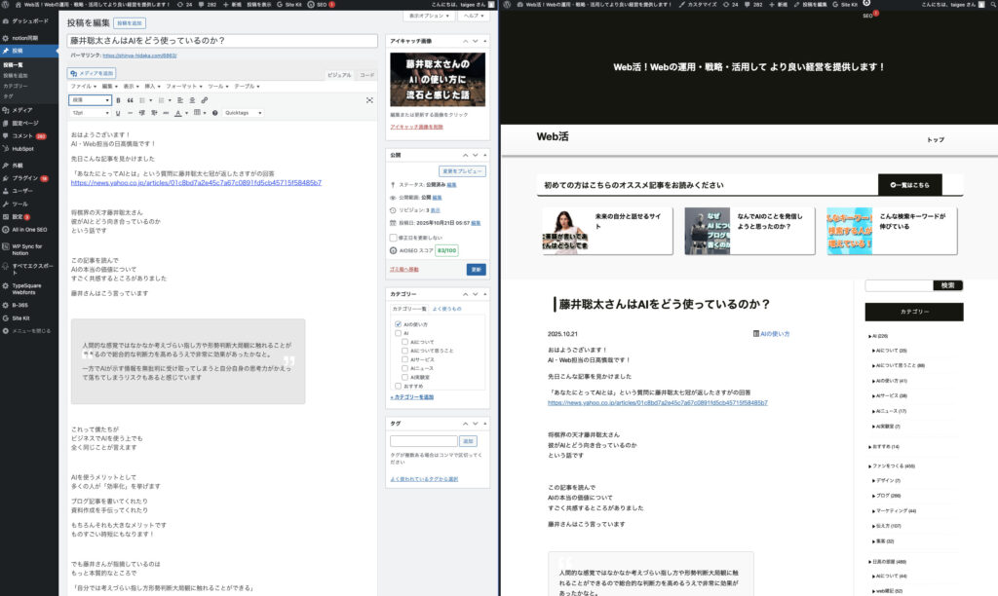
Task: Open fullscreen distraction-free editor mode
Action: (x=369, y=99)
